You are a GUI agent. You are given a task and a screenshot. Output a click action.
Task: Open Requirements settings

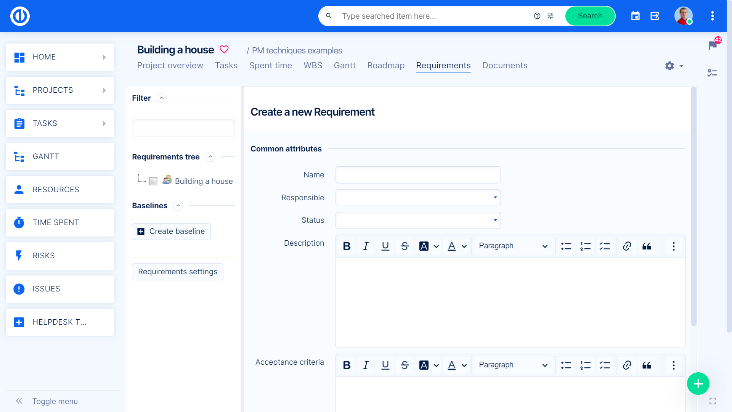178,272
